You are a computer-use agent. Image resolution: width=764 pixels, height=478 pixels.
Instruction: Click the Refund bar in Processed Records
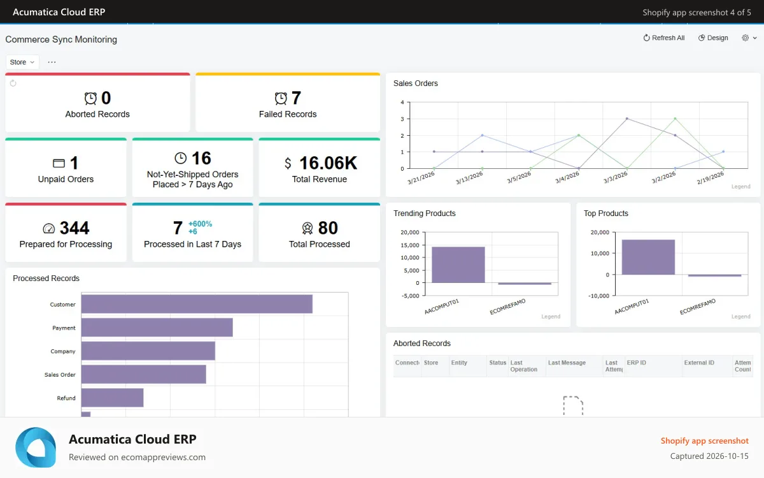click(113, 398)
